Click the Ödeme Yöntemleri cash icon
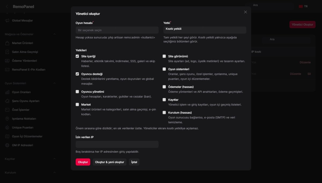Viewport: 322px width, 183px height. point(7,61)
